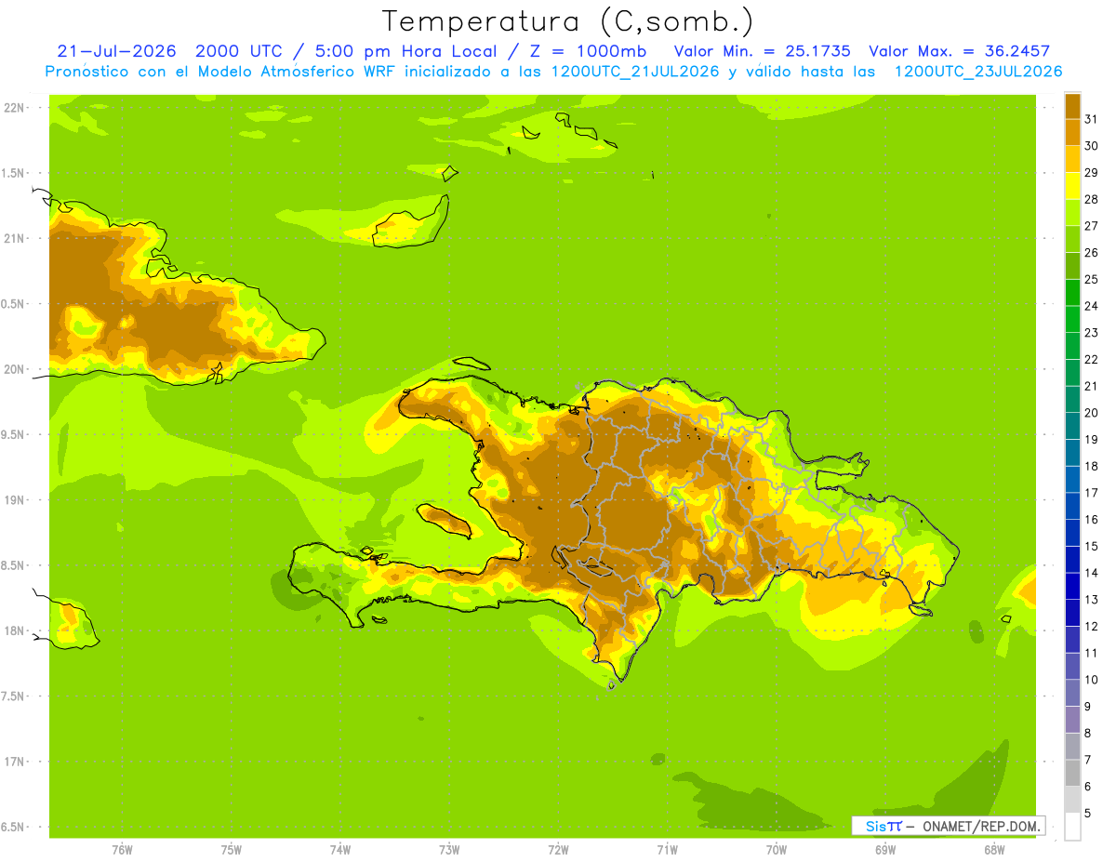Pick the amber swatch between 29 and 30

pos(1072,159)
